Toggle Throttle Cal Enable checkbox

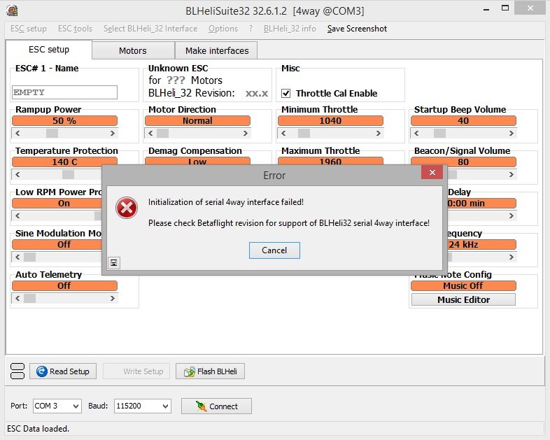coord(286,93)
